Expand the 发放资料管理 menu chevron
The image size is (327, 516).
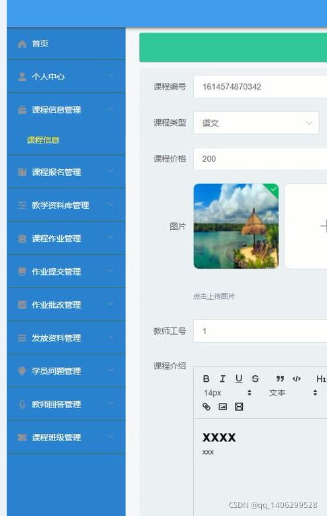pyautogui.click(x=111, y=337)
